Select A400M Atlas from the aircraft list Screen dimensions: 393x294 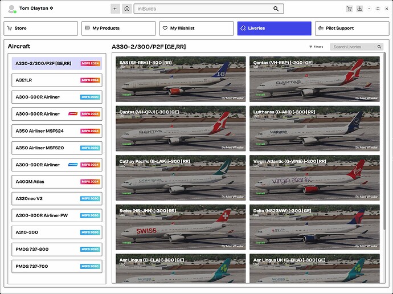[56, 182]
